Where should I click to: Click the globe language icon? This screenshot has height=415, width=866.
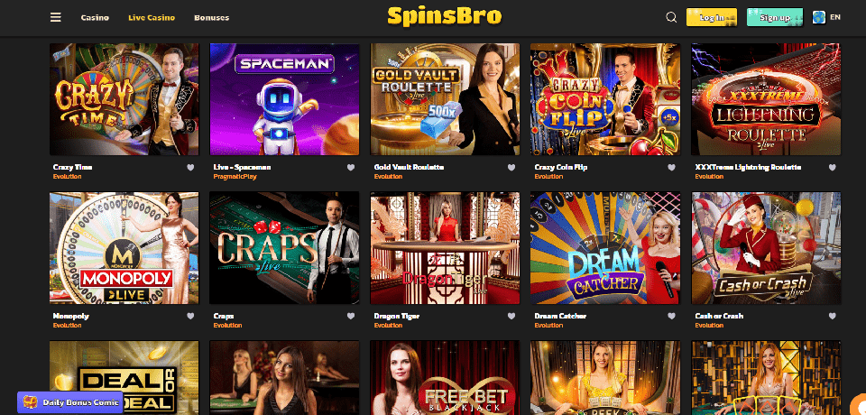pos(818,17)
